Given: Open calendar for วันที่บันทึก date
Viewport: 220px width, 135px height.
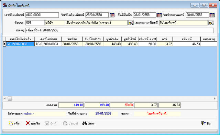Looking at the screenshot, I should 159,15.
